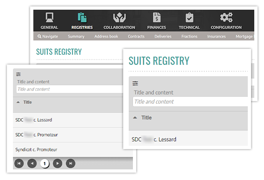Open Contracts submenu item
The width and height of the screenshot is (264, 180).
pyautogui.click(x=136, y=36)
